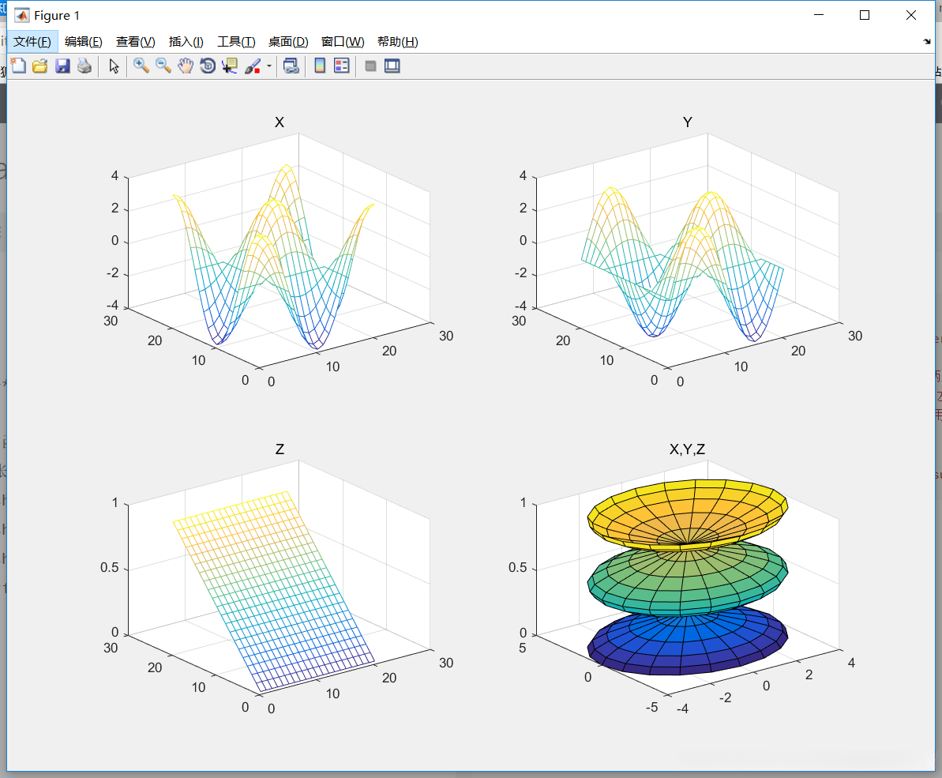Toggle the Edit Plot arrow tool
Viewport: 942px width, 778px height.
(114, 66)
